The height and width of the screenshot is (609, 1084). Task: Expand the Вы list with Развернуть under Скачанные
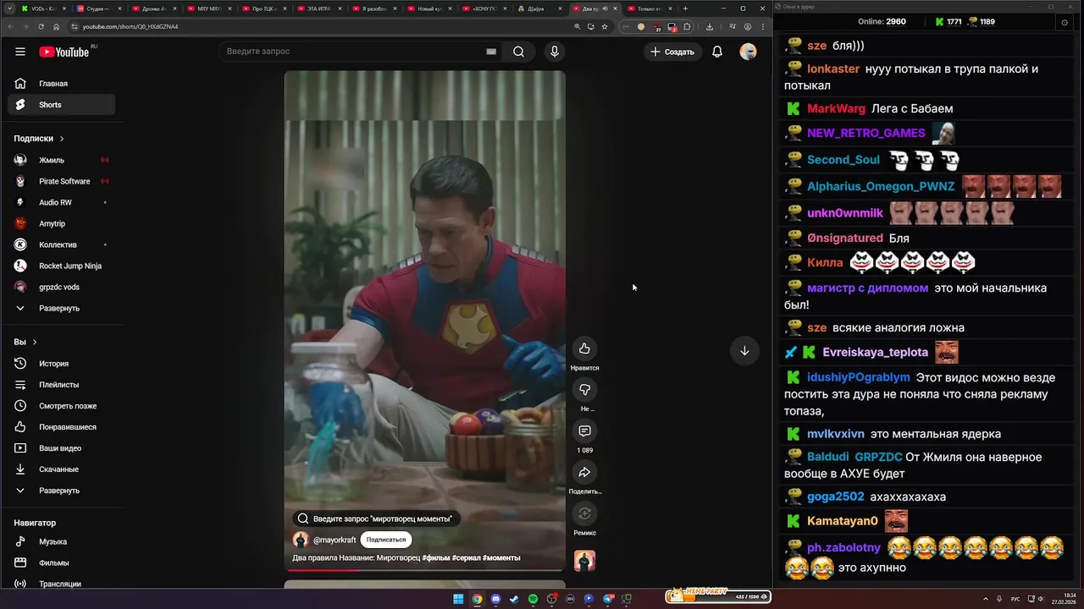click(61, 491)
